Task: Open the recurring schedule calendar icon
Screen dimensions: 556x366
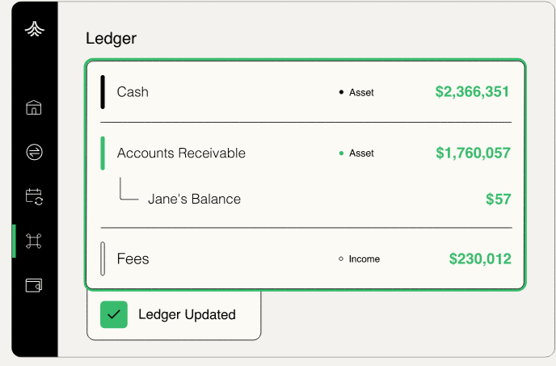Action: point(34,196)
